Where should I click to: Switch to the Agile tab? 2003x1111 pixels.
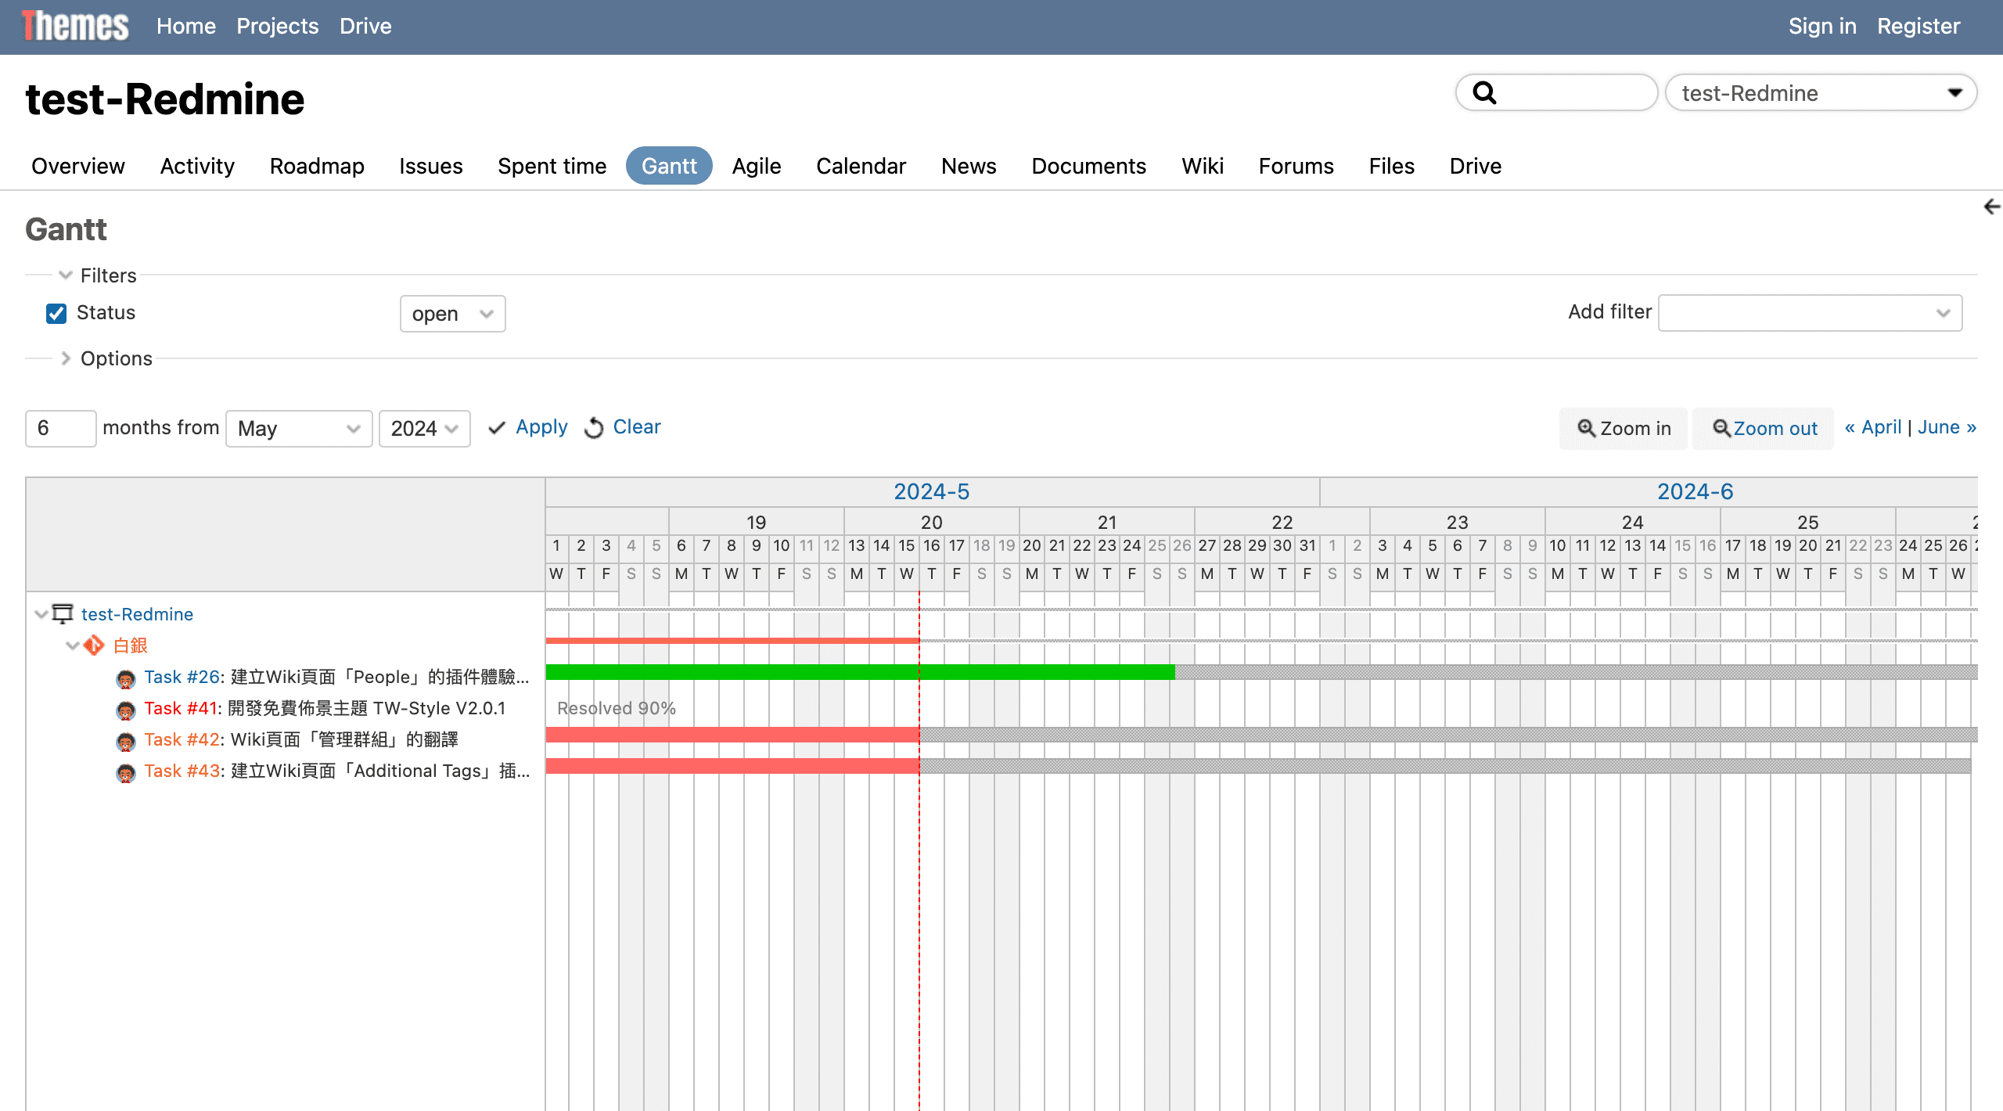[756, 166]
